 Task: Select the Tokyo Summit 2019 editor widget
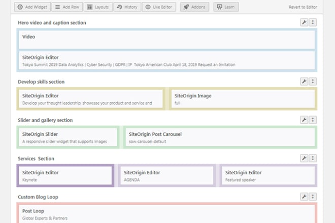tap(166, 60)
